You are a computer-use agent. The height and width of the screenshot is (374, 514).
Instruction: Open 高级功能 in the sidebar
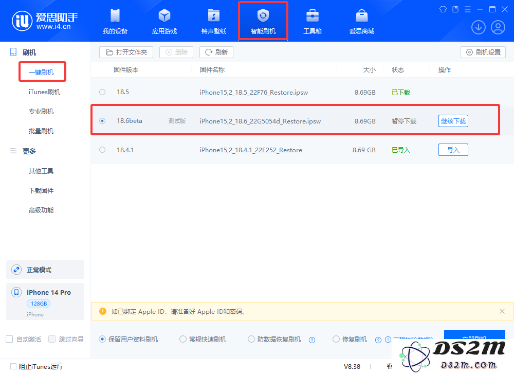click(x=41, y=210)
